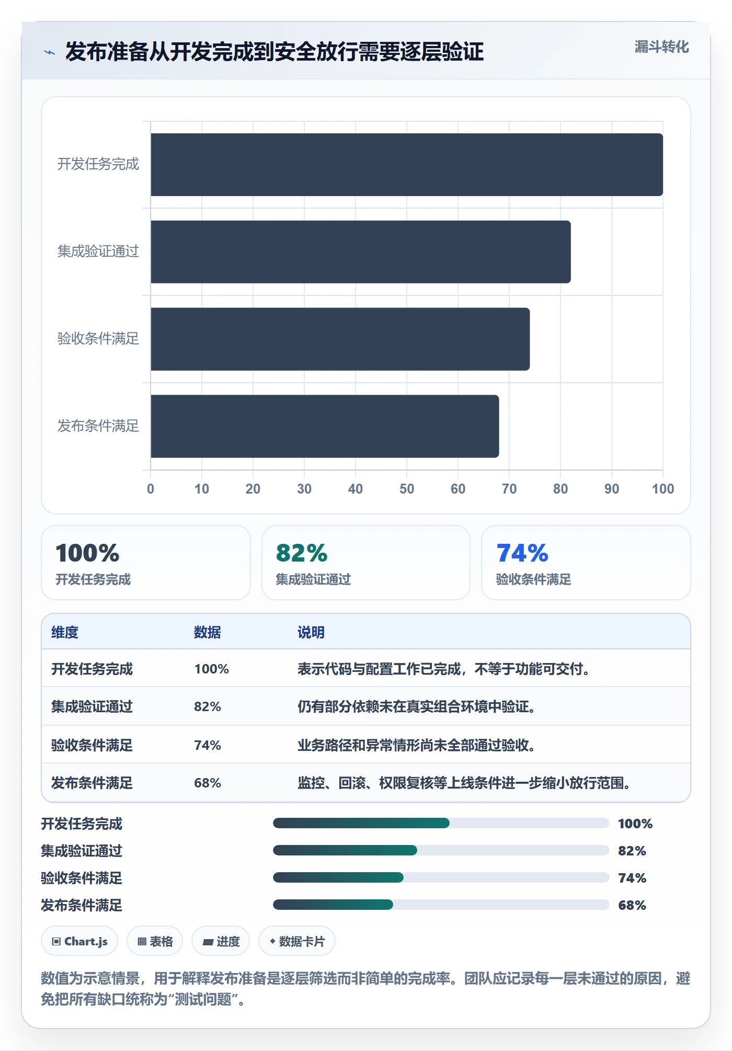This screenshot has width=732, height=1051.
Task: Click the 说明 column header
Action: click(311, 632)
